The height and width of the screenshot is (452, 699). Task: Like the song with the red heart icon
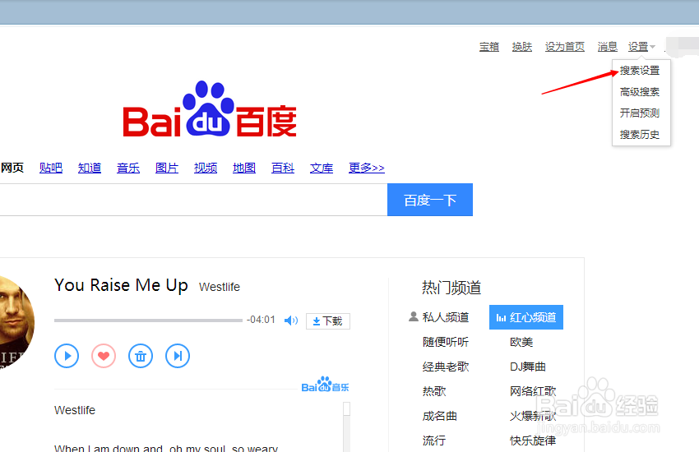[x=104, y=356]
